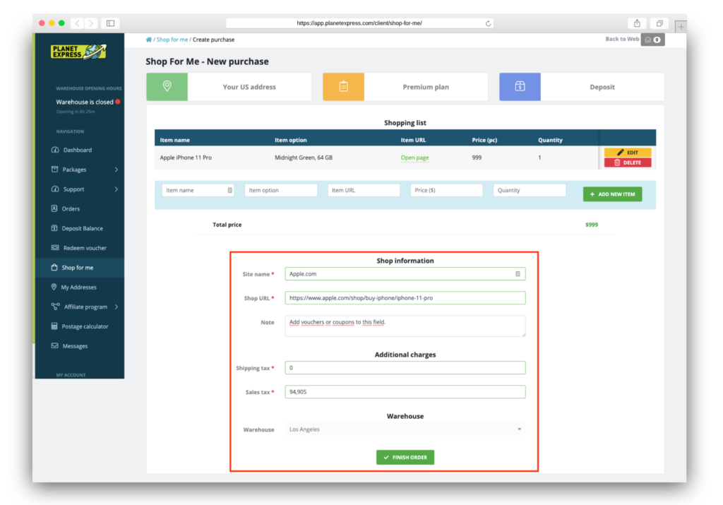Screen dimensions: 723x505
Task: Open Messages in the sidebar
Action: point(75,346)
